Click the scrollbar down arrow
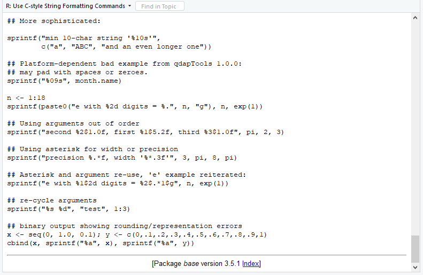Image resolution: width=423 pixels, height=275 pixels. (x=415, y=267)
